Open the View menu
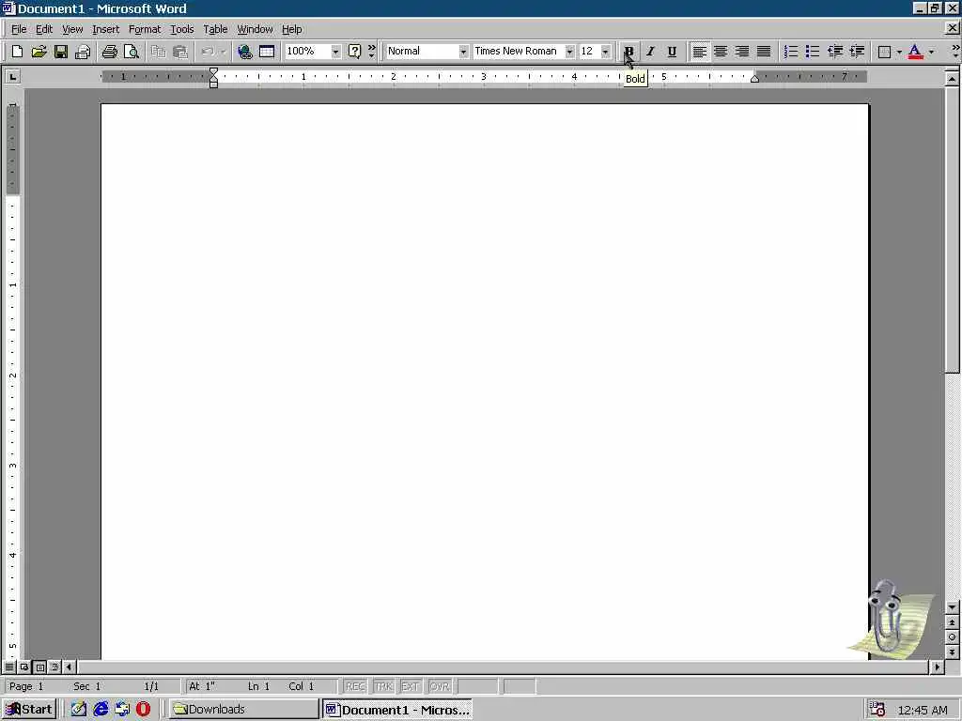Image resolution: width=962 pixels, height=721 pixels. 72,29
